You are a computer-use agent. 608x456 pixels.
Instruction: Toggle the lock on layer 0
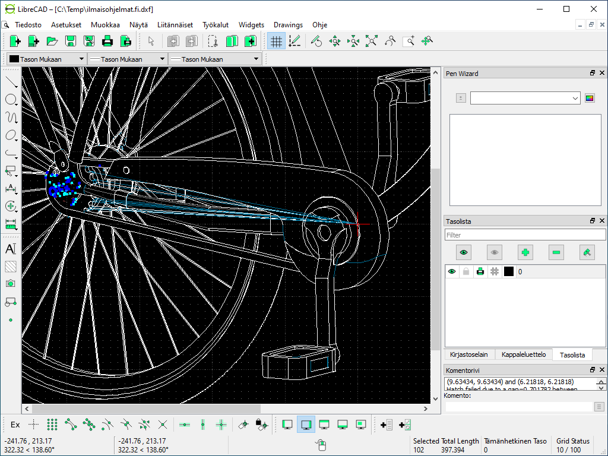(466, 272)
